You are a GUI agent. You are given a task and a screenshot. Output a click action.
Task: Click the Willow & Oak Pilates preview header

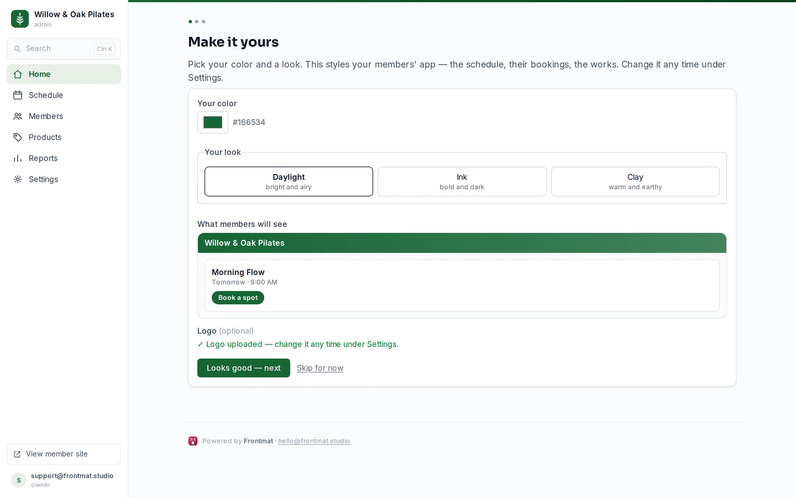[462, 243]
